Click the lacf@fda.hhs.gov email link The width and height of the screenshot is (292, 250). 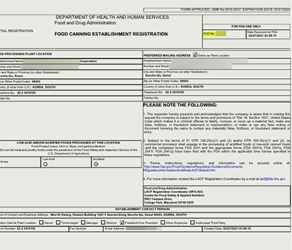tap(272, 179)
